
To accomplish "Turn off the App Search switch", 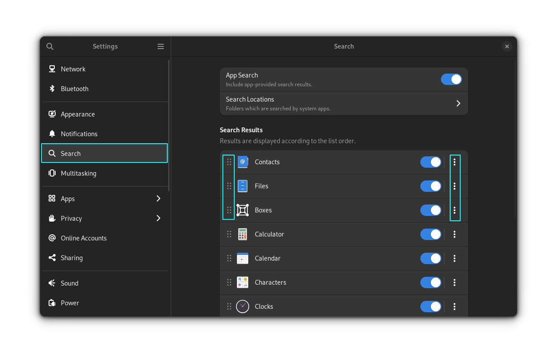I will (x=451, y=79).
